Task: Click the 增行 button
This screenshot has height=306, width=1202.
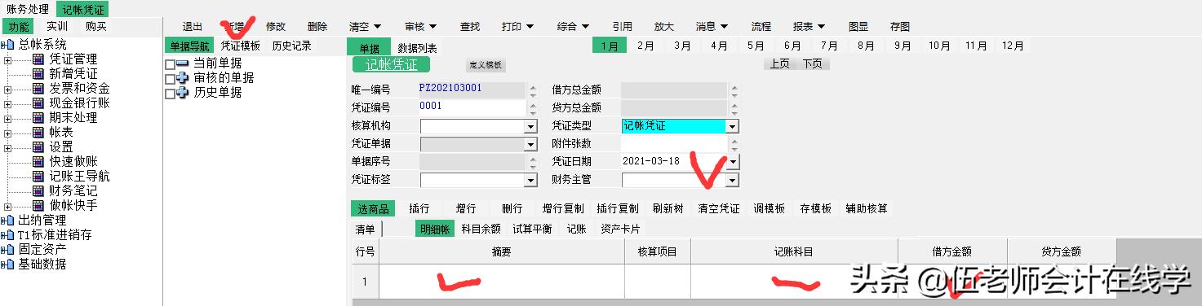Action: click(x=466, y=208)
